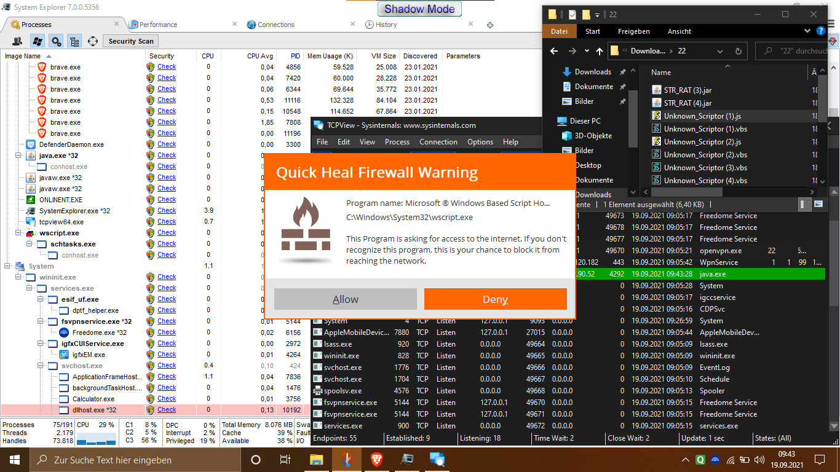Image resolution: width=840 pixels, height=472 pixels.
Task: Open Task View from the taskbar
Action: 285,460
